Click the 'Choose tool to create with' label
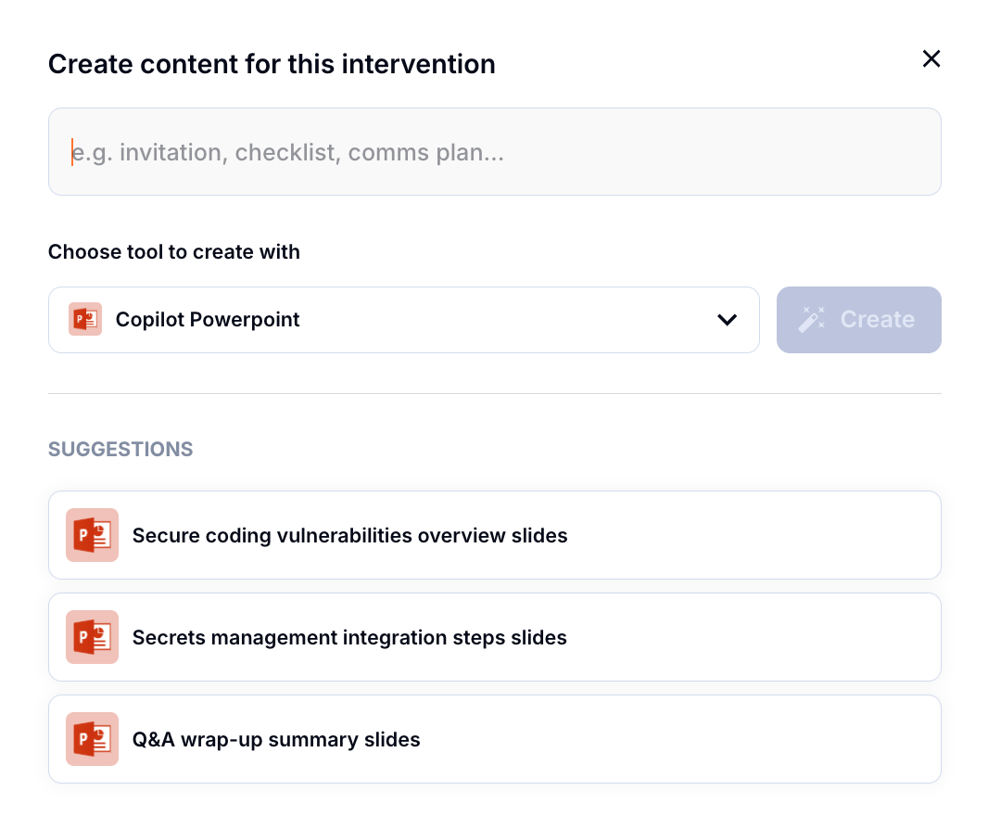 174,252
